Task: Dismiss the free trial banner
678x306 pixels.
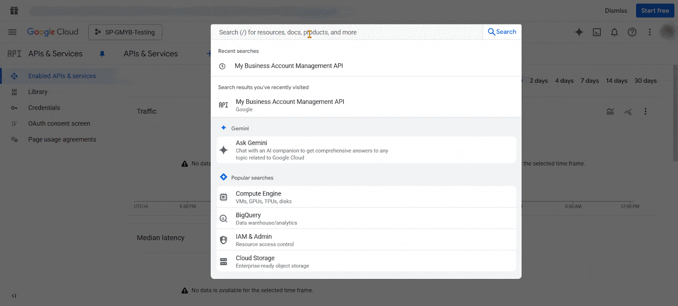Action: coord(616,11)
